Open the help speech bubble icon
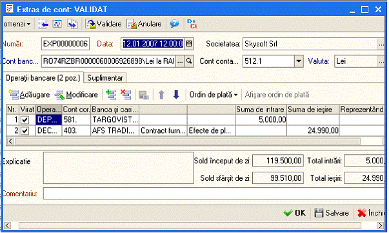The height and width of the screenshot is (233, 389). pos(175,24)
